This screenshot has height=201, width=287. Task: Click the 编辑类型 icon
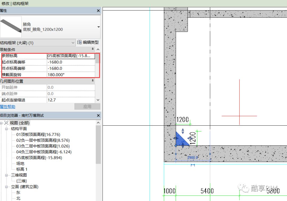(79, 42)
